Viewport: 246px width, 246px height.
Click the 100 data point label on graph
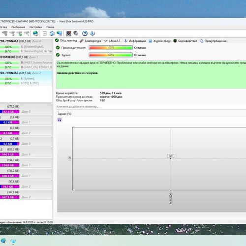pos(171,156)
